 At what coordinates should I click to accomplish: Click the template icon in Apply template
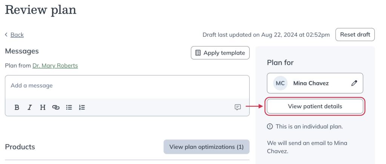pos(198,53)
